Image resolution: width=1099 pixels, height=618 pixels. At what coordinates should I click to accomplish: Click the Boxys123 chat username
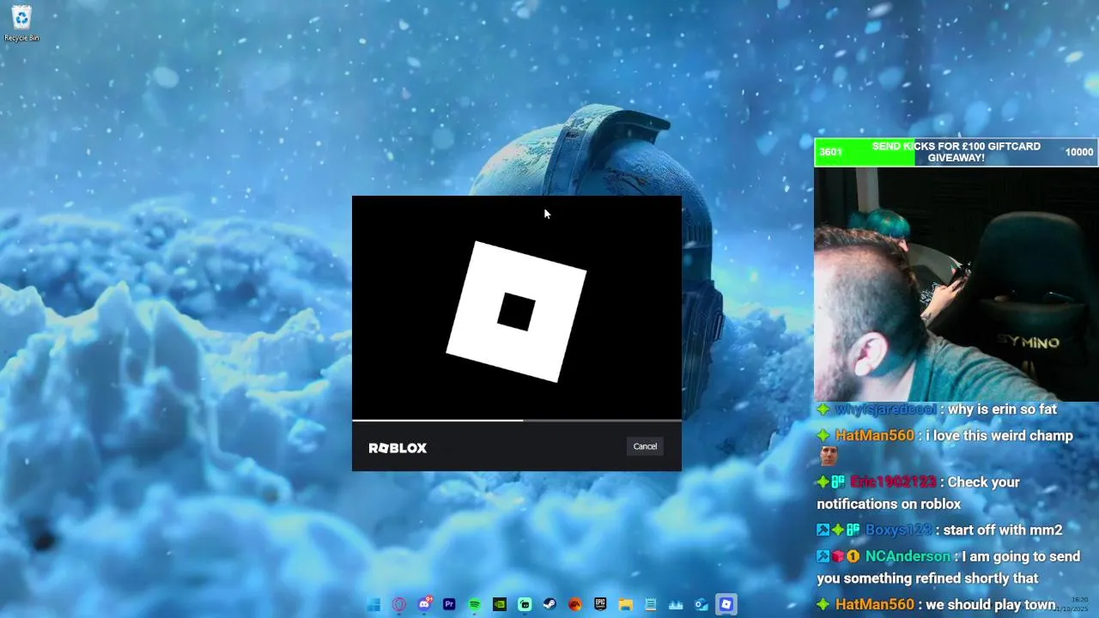(898, 530)
